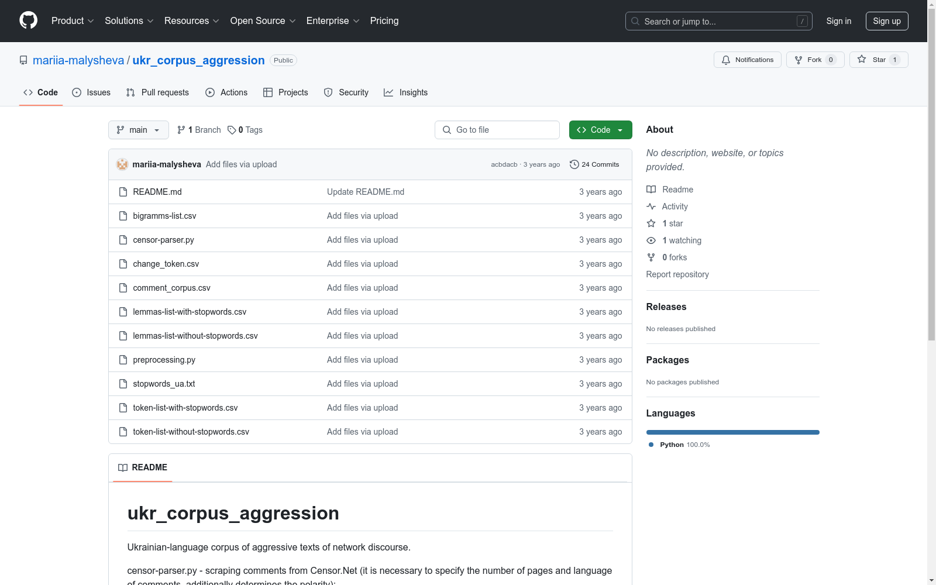The image size is (936, 585).
Task: Click the file icon beside comment_corpus.csv
Action: [123, 288]
